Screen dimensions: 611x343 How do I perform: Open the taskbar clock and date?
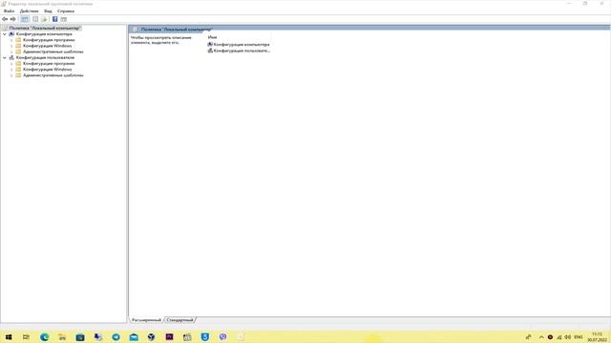tap(597, 336)
